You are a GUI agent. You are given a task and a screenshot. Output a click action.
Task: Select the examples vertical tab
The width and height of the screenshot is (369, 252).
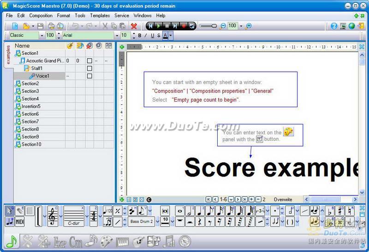click(x=8, y=55)
